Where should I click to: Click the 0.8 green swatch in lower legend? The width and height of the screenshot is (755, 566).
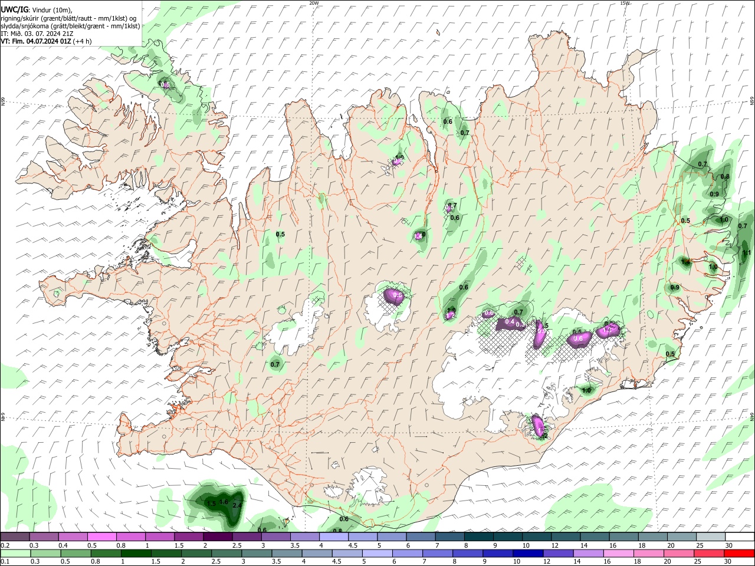(x=106, y=554)
